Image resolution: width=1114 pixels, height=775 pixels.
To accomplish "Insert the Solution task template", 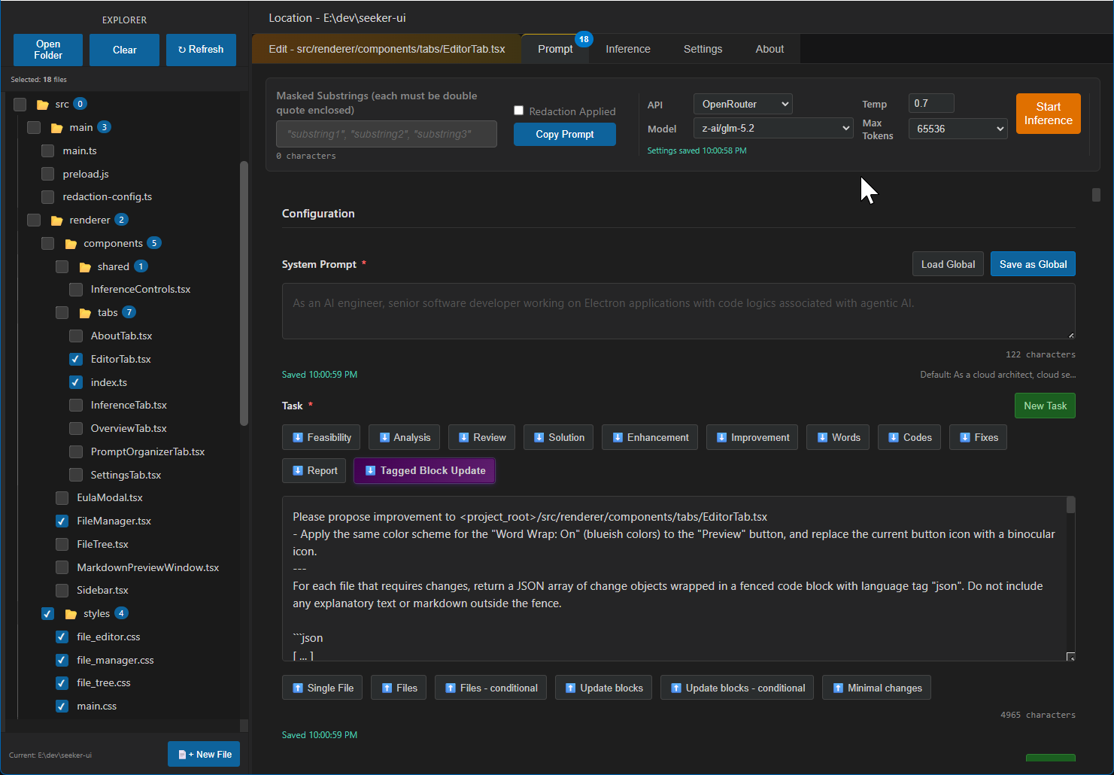I will pyautogui.click(x=559, y=437).
